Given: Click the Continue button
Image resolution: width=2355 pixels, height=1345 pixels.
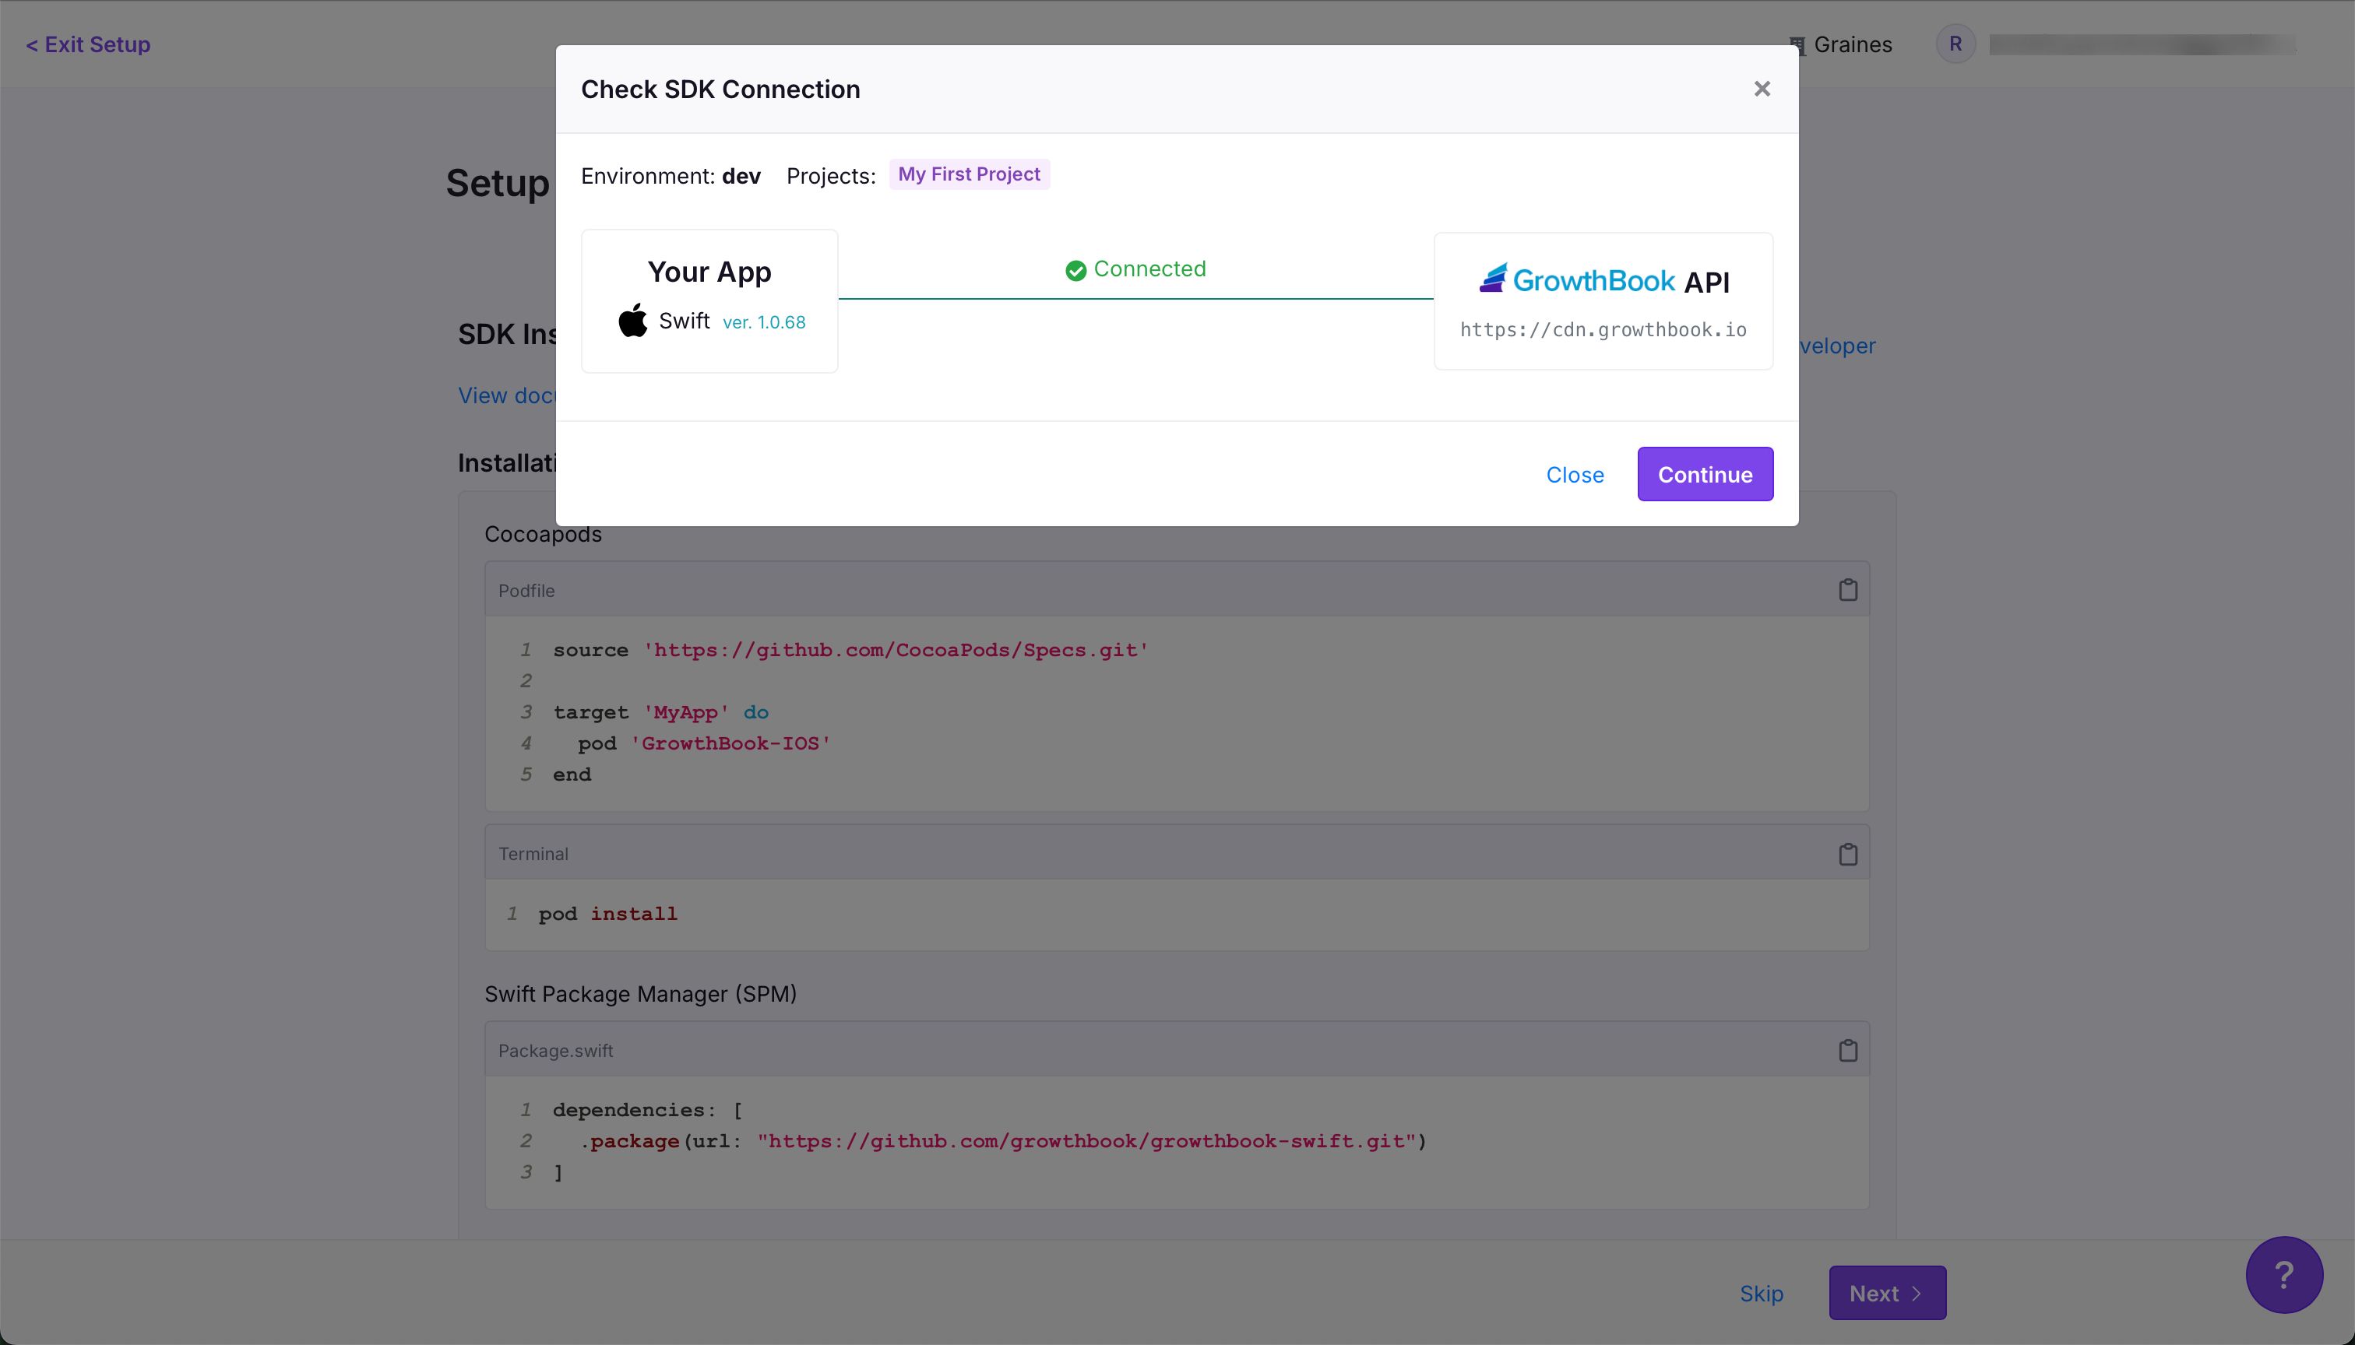Looking at the screenshot, I should [1706, 474].
